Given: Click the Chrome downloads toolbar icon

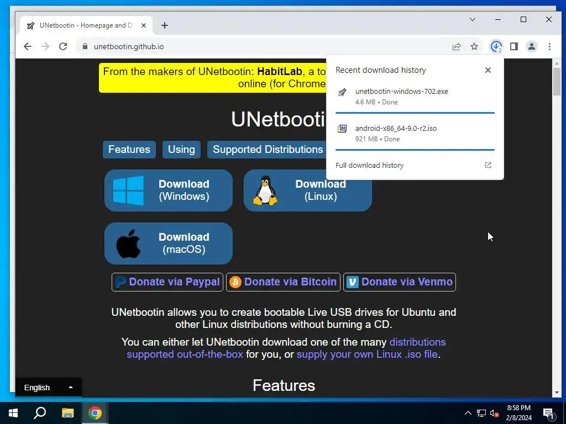Looking at the screenshot, I should click(x=496, y=46).
